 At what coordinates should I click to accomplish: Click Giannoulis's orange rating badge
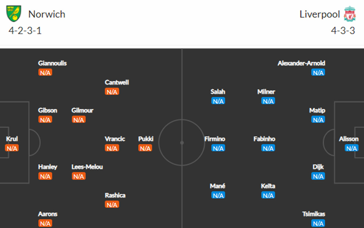(x=45, y=72)
